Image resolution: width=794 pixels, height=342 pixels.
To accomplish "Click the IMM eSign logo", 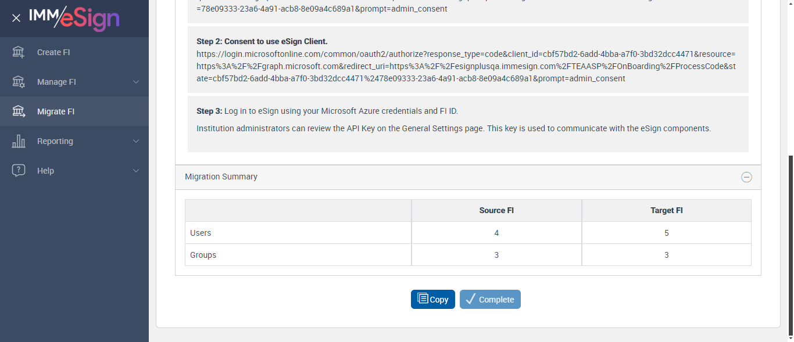I will click(74, 18).
